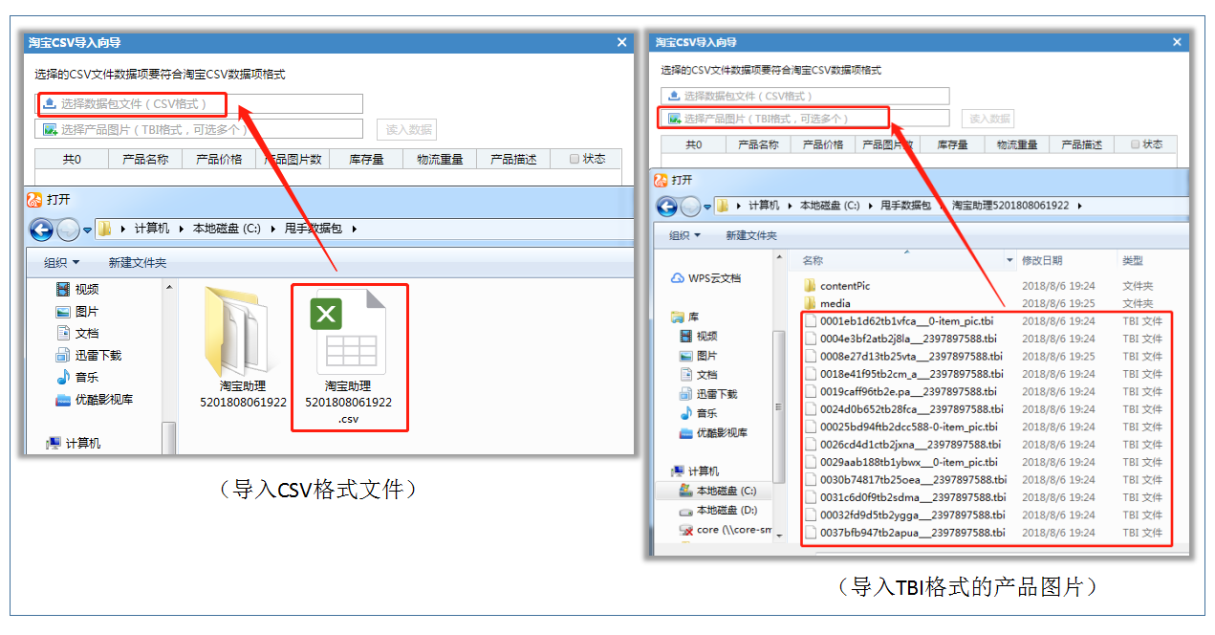The width and height of the screenshot is (1215, 635).
Task: Go forward in the right Open dialog
Action: [x=690, y=206]
